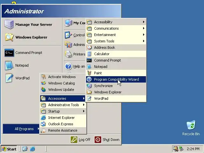Click the Paint brushes icon

click(x=89, y=73)
